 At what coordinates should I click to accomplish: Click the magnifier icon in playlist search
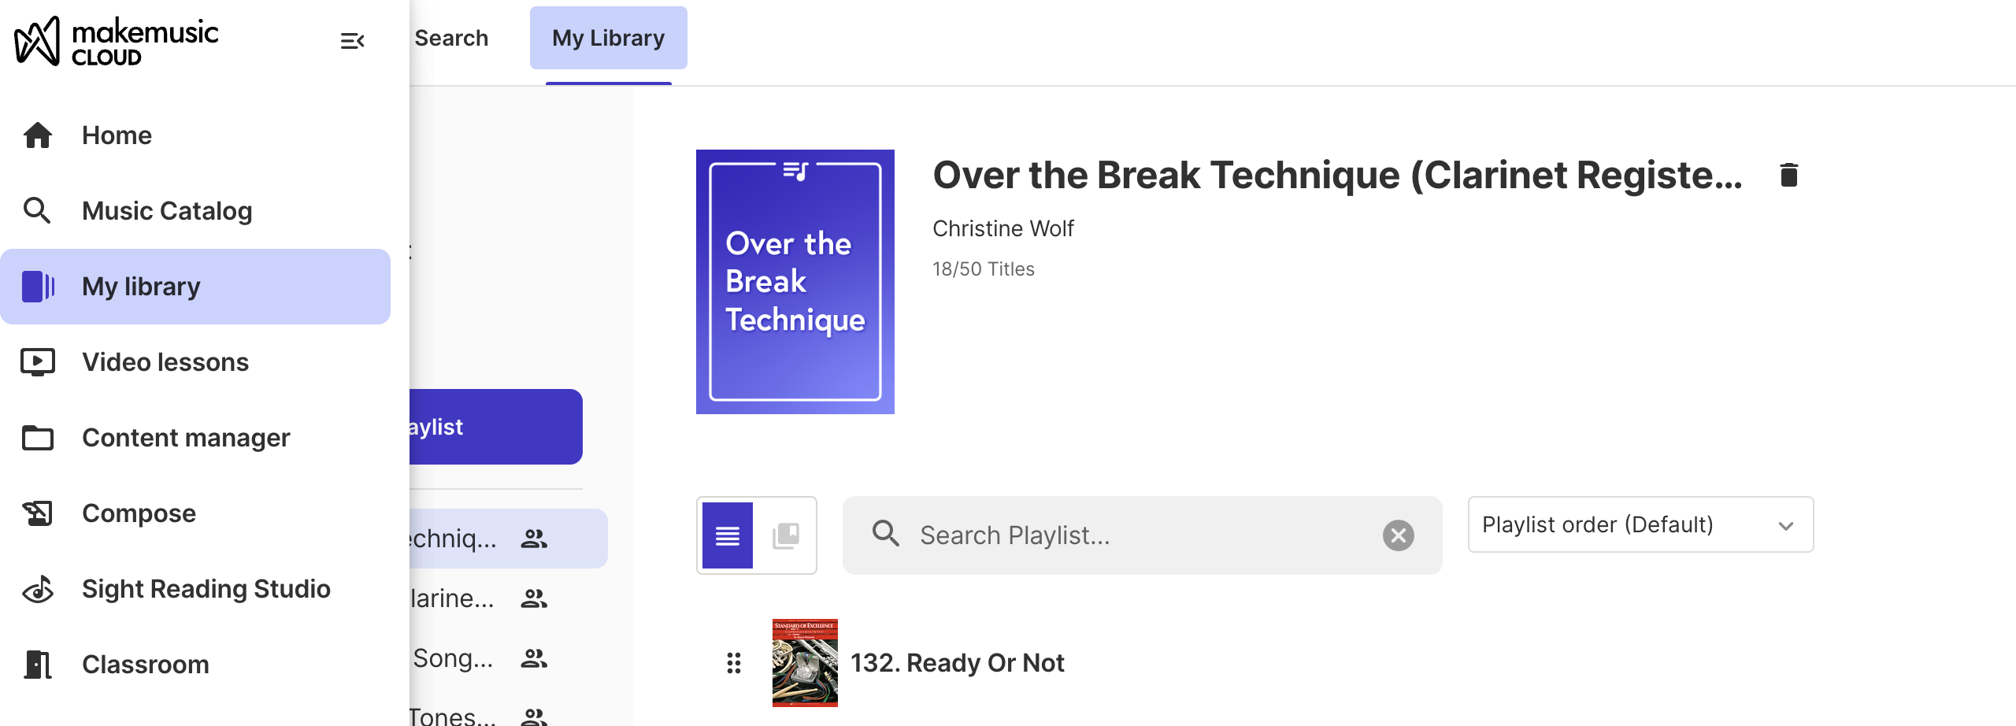click(885, 534)
